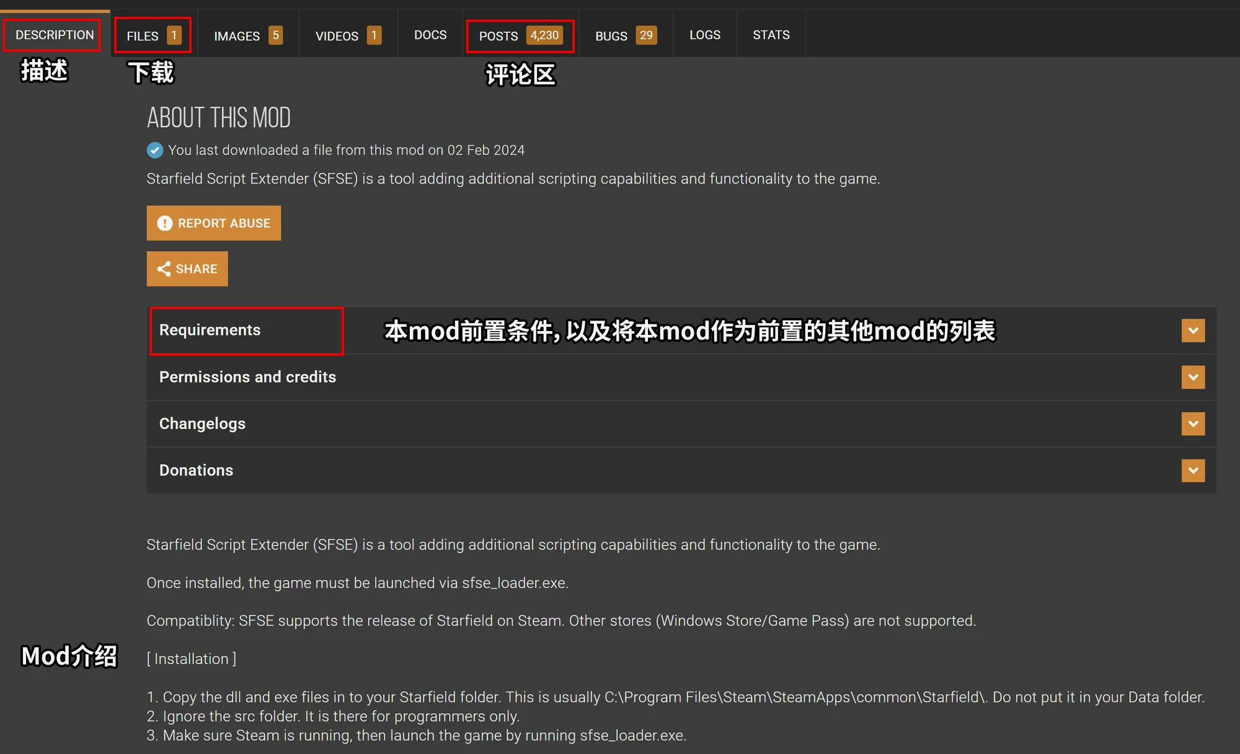This screenshot has height=754, width=1240.
Task: Click the Files count badge 1
Action: click(x=174, y=35)
